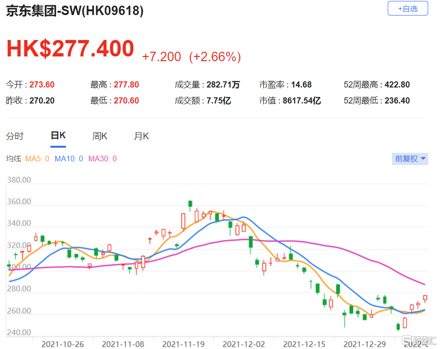Image resolution: width=440 pixels, height=349 pixels.
Task: Click the current price HK$277.400
Action: point(70,48)
